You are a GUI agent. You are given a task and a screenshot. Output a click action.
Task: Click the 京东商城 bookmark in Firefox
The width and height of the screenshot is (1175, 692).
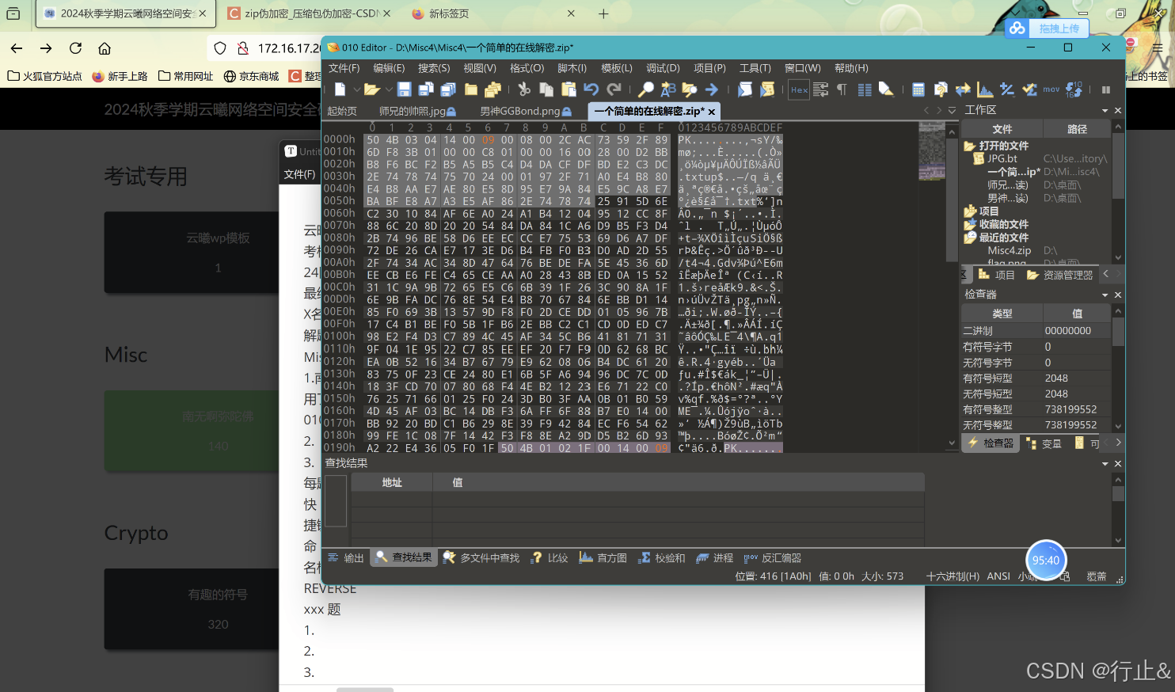click(251, 76)
